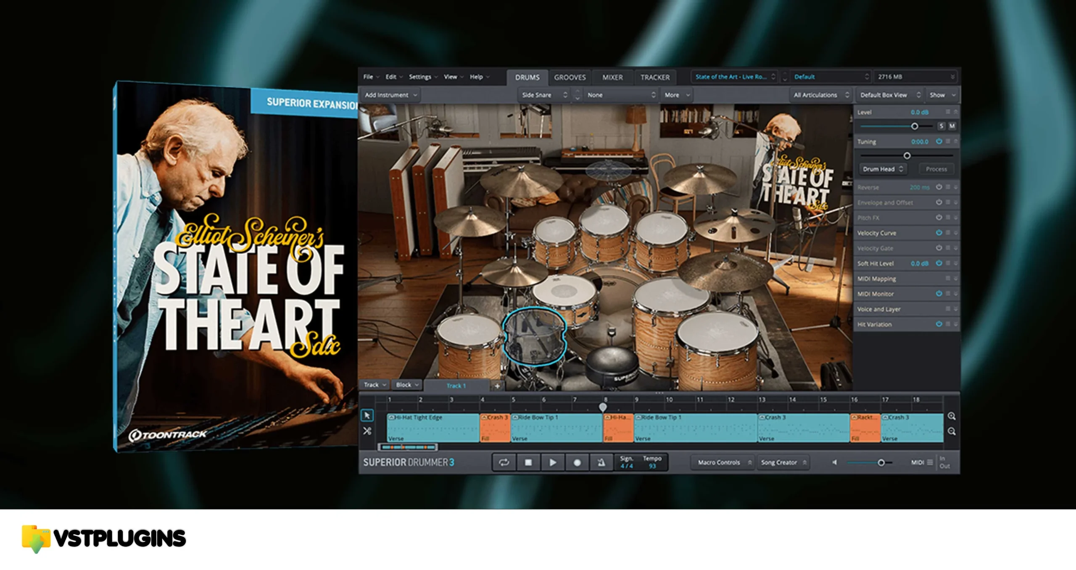Stop playback with the stop button
The height and width of the screenshot is (570, 1076).
click(528, 462)
